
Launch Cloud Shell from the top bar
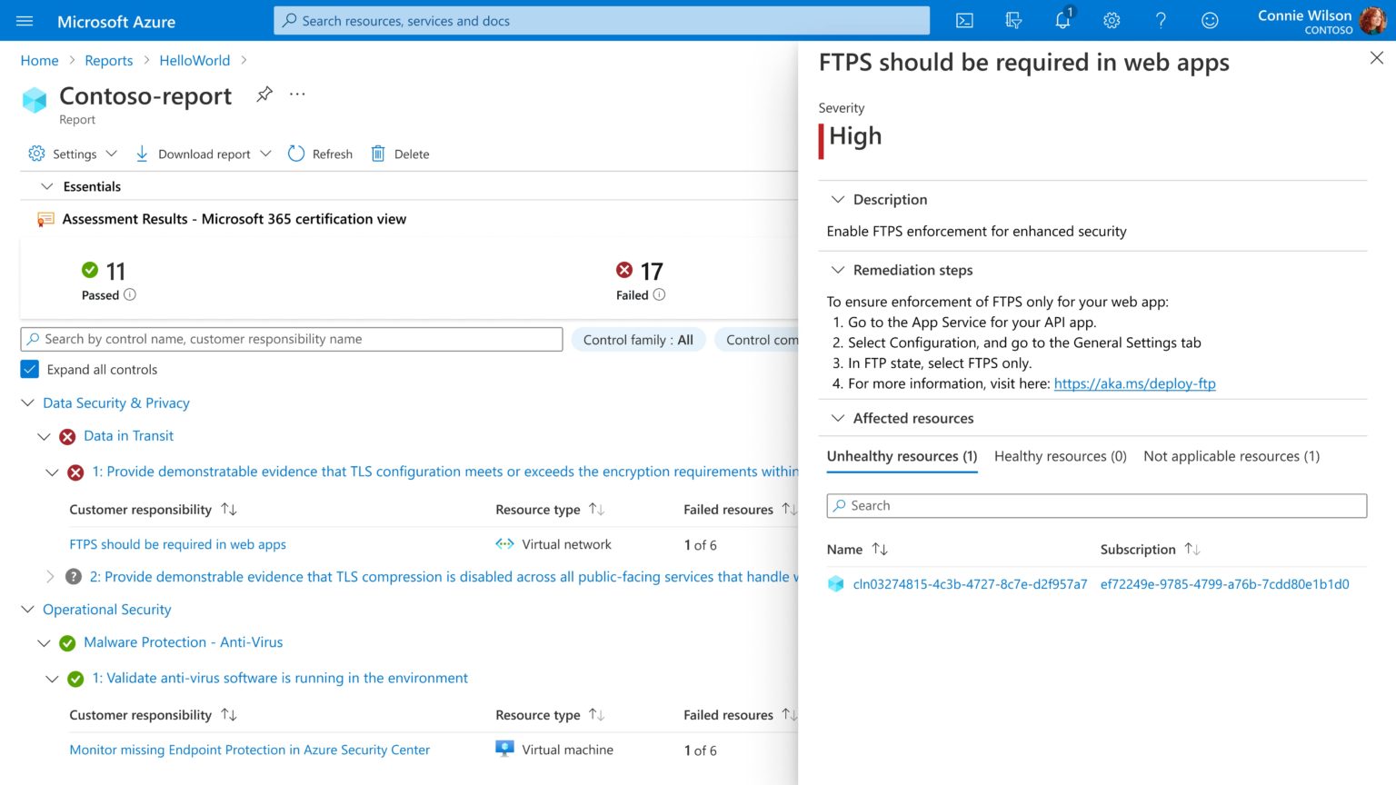964,20
